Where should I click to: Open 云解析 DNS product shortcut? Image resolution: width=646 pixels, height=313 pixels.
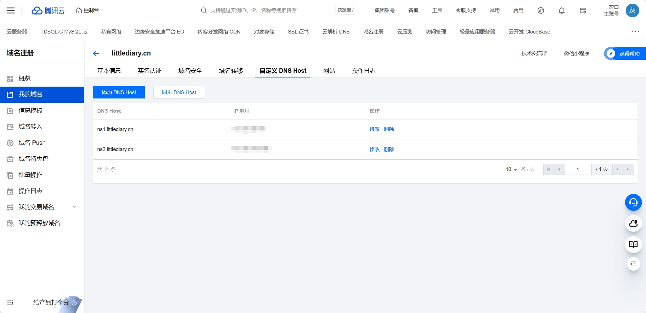(336, 32)
